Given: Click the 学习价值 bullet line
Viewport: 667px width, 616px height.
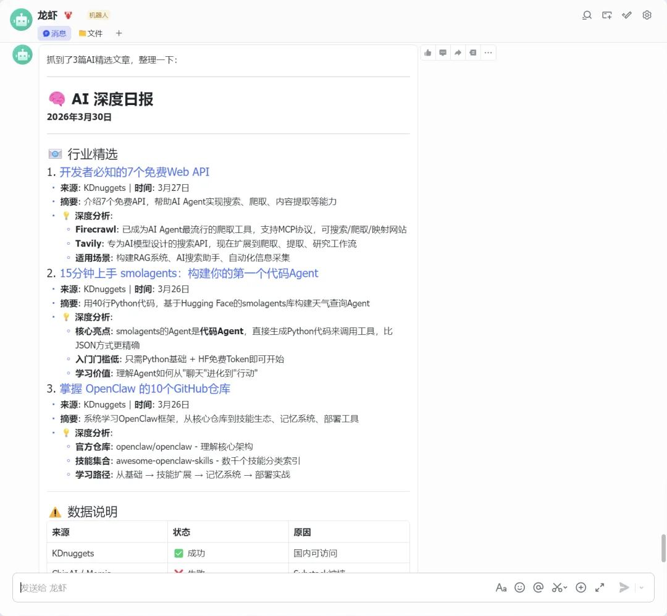Looking at the screenshot, I should coord(166,373).
